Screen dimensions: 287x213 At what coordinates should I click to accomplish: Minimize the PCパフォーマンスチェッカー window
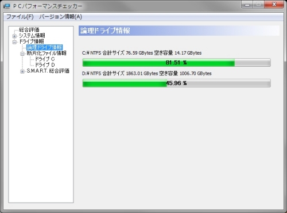pyautogui.click(x=247, y=5)
